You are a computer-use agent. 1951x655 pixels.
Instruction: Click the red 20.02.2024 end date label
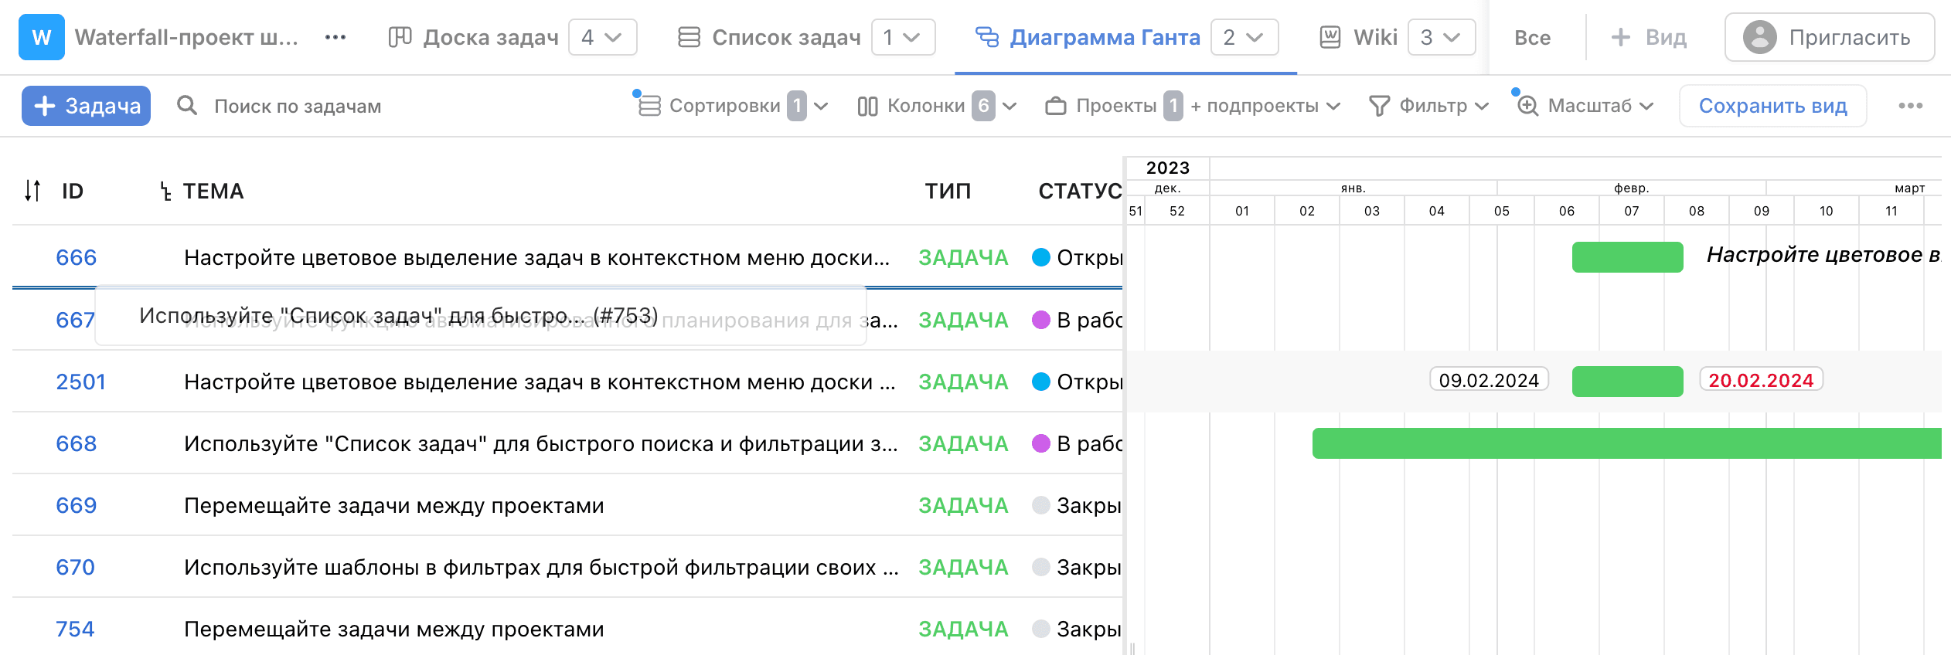(x=1761, y=380)
